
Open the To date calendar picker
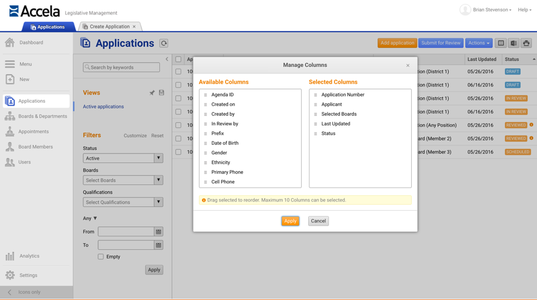[x=158, y=245]
